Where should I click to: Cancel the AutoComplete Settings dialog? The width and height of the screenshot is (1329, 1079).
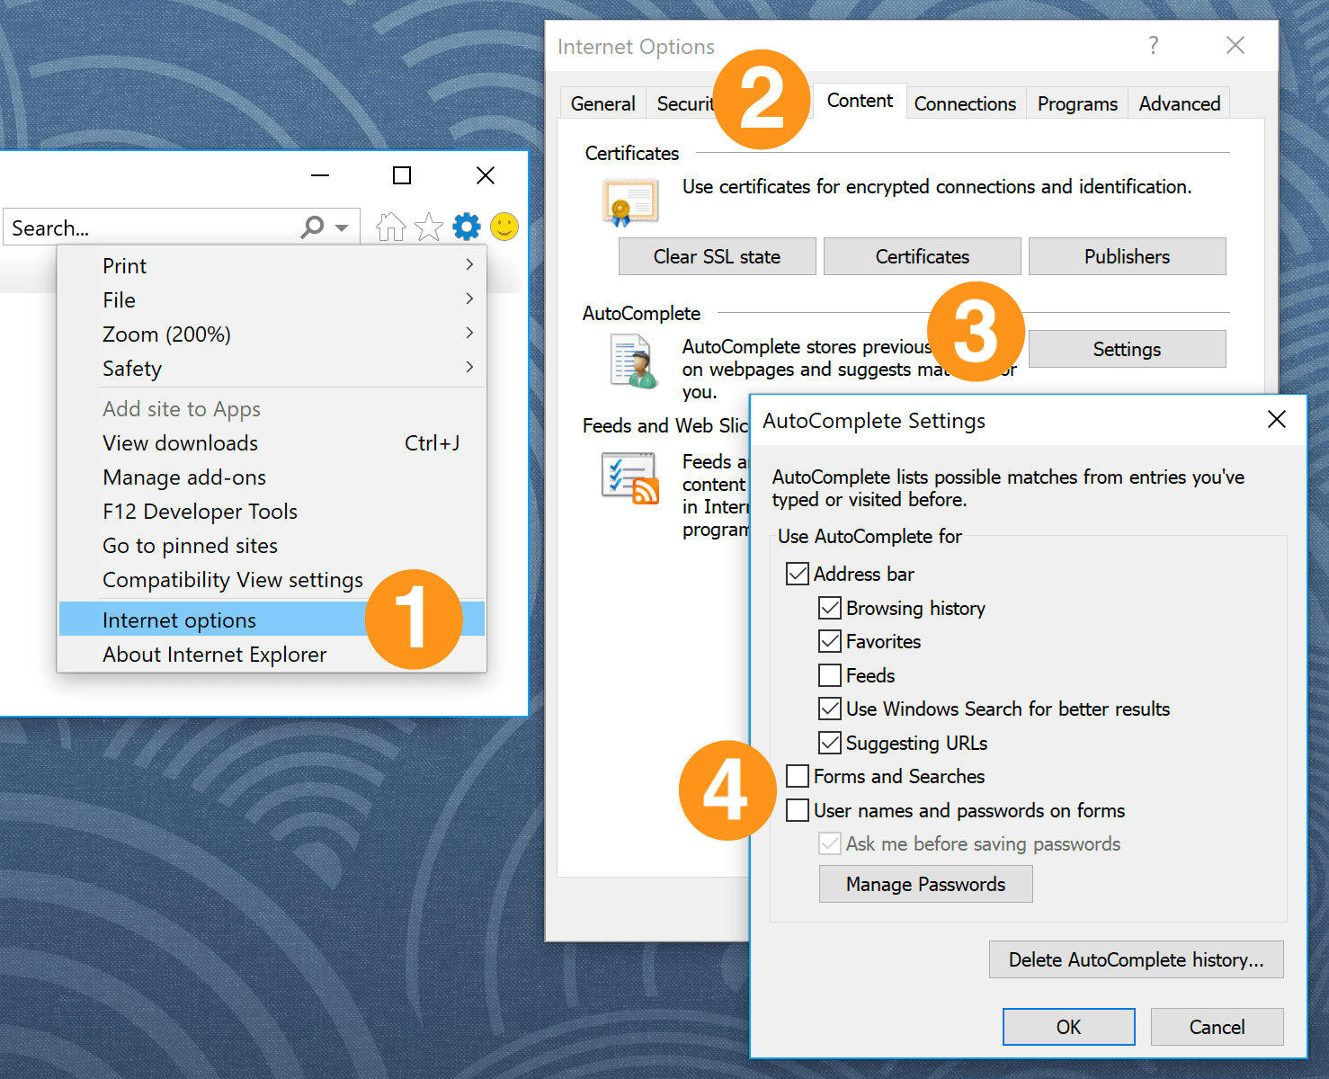coord(1218,1027)
